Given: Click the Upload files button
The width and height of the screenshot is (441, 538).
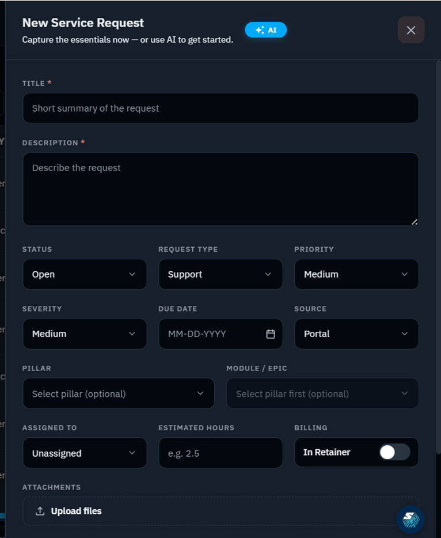Looking at the screenshot, I should tap(69, 511).
